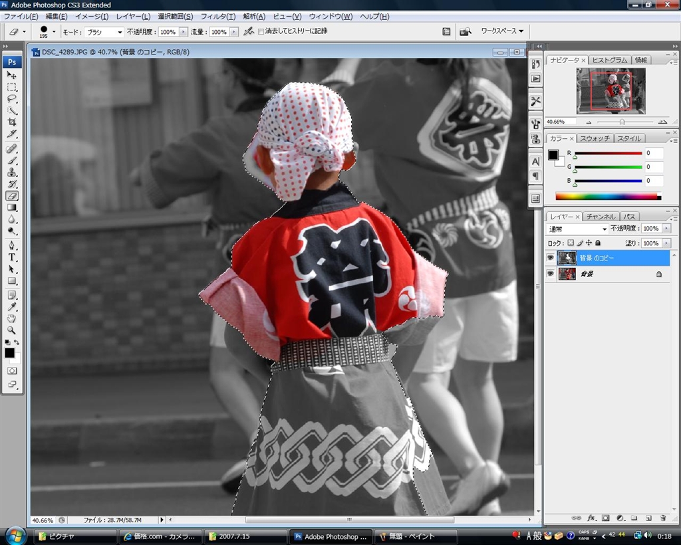
Task: Select the Hand tool
Action: point(12,319)
